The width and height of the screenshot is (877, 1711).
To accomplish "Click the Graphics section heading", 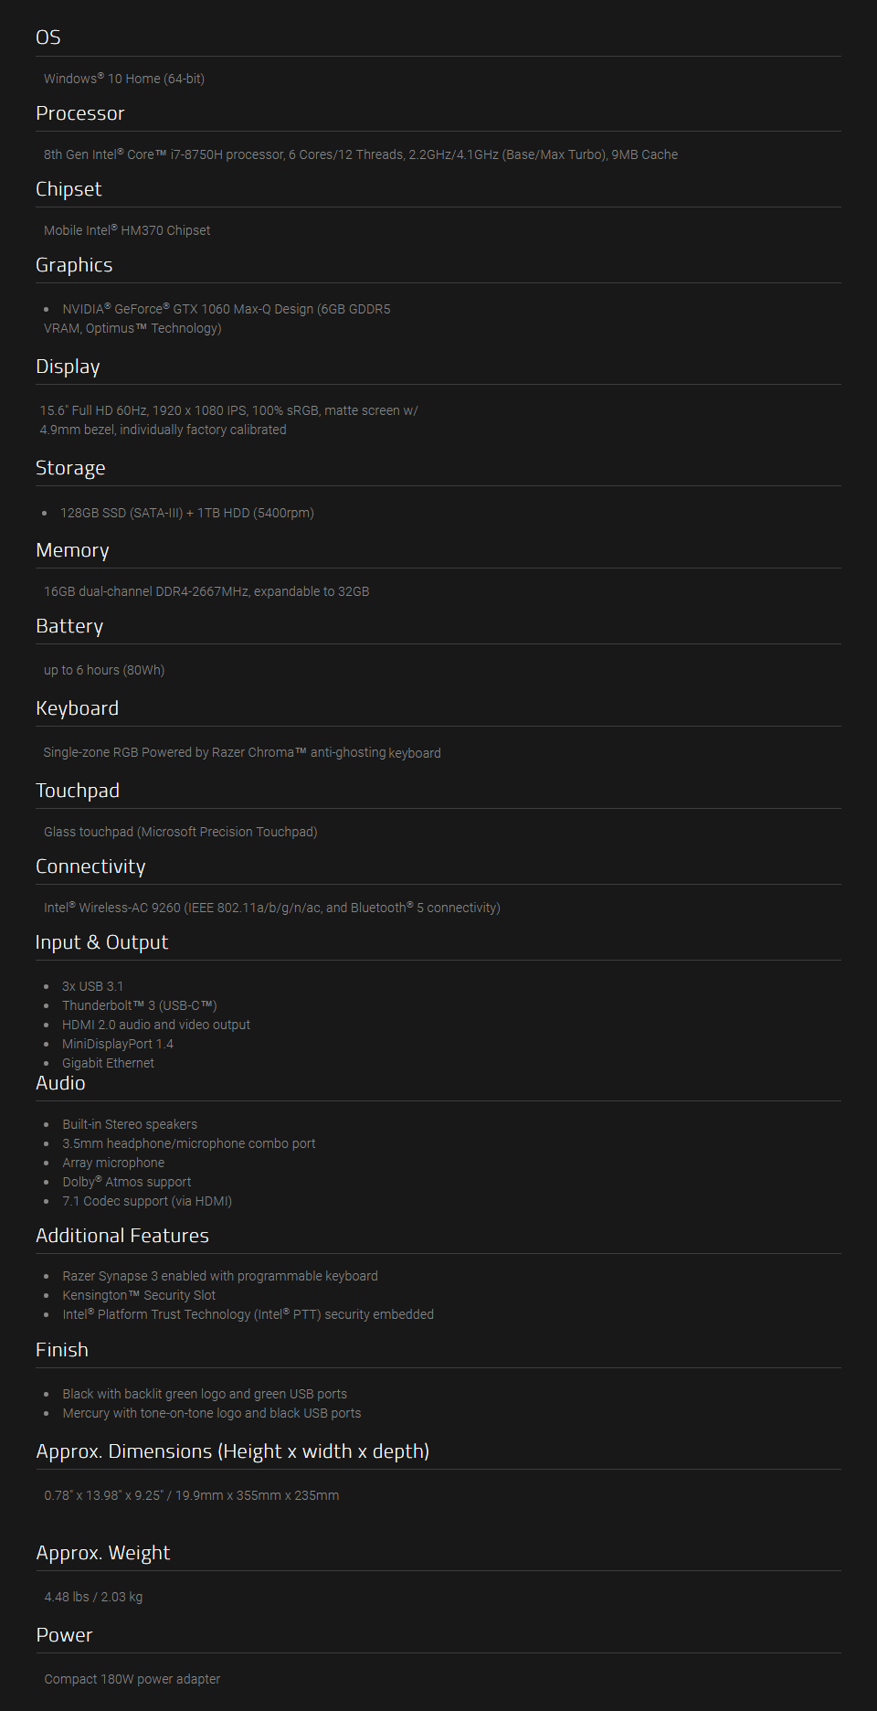I will [x=74, y=265].
